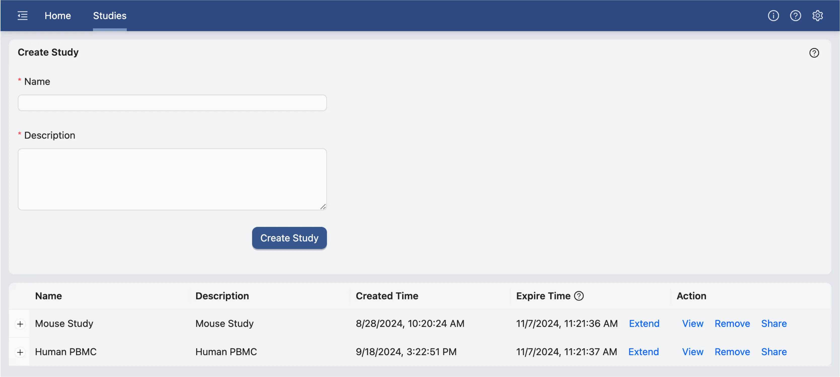Focus the study Name input field
Viewport: 840px width, 377px height.
(172, 103)
